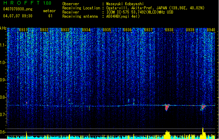Viewport: 219px width, 139px height.
Task: Click the 0933 time marker
Action: (x=65, y=30)
